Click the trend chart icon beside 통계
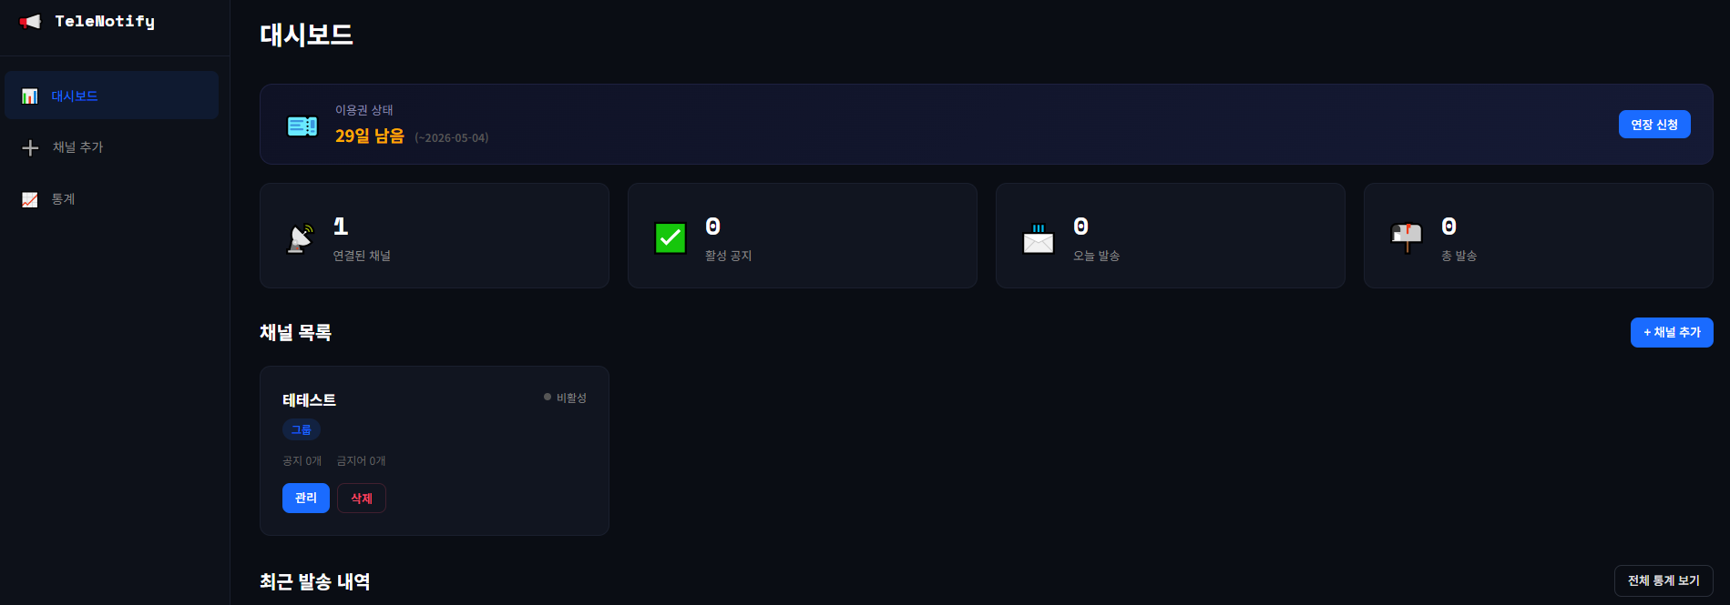The image size is (1730, 605). pyautogui.click(x=30, y=199)
